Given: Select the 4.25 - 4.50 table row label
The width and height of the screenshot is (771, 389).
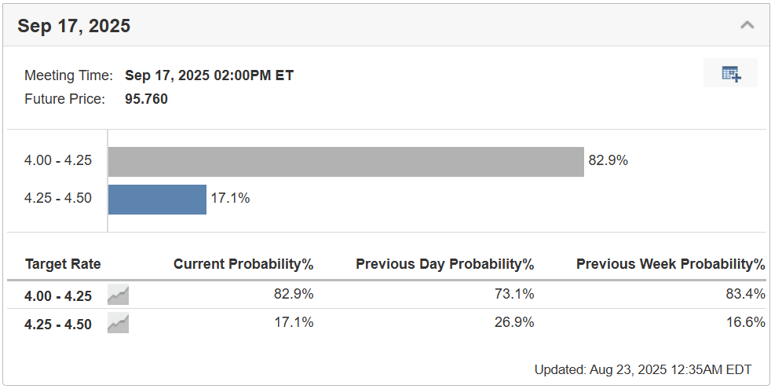Looking at the screenshot, I should point(58,325).
